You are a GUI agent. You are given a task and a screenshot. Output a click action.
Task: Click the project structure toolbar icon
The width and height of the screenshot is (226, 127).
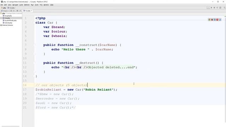click(220, 8)
